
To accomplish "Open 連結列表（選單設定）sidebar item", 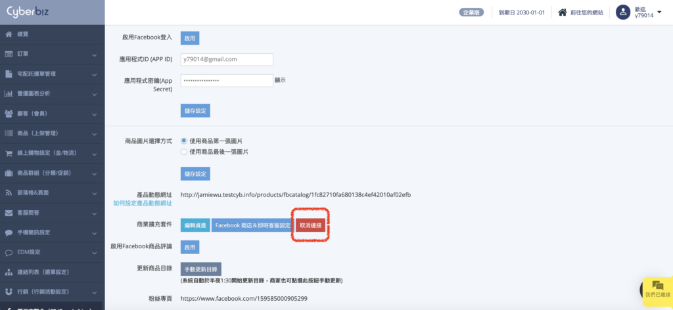I will point(53,273).
